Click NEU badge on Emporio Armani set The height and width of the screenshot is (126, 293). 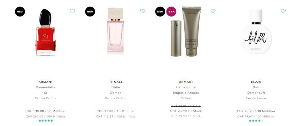[160, 12]
